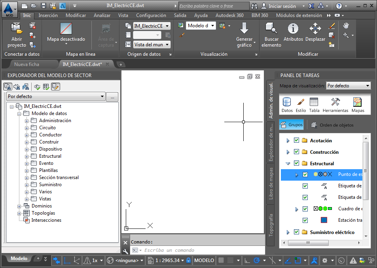Screen dimensions: 377x268
Task: Open the Configuración ribbon tab
Action: tap(151, 15)
